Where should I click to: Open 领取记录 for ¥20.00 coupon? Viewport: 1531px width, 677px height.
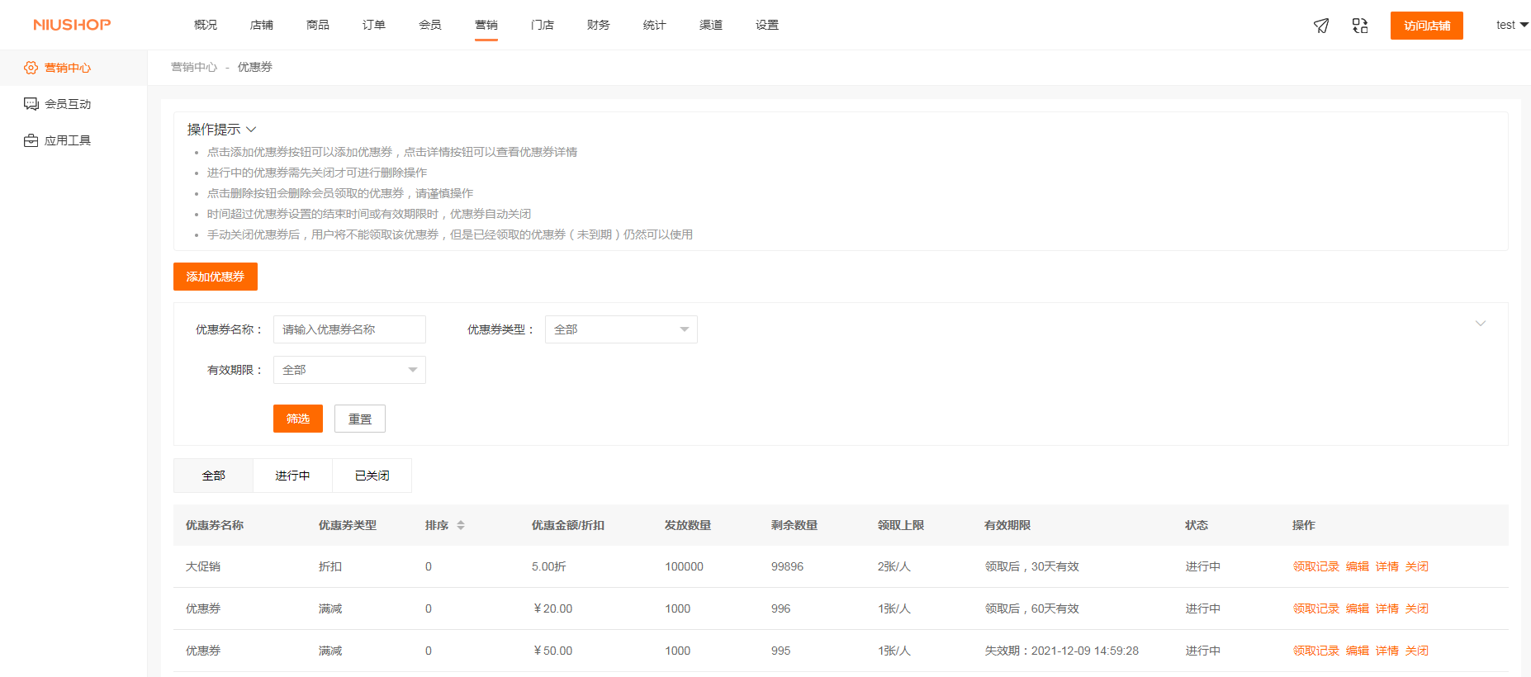1316,608
